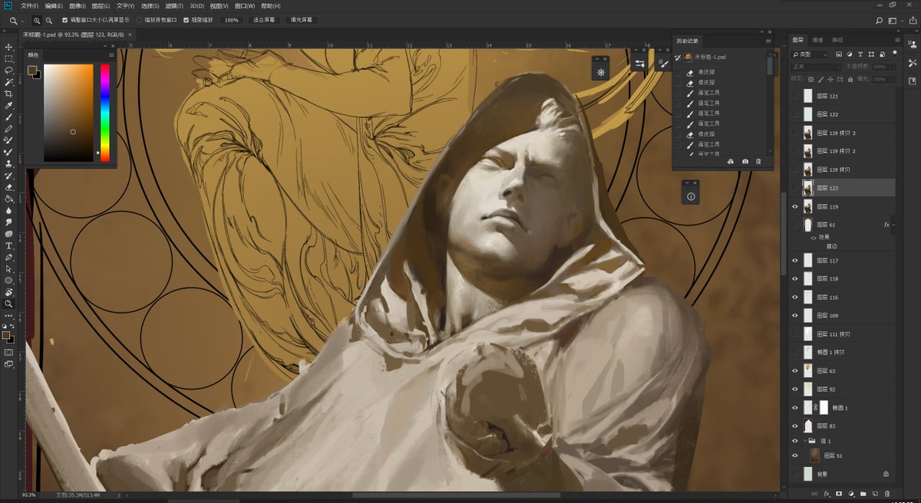The height and width of the screenshot is (503, 921).
Task: Hide layer 图层 117
Action: pyautogui.click(x=795, y=261)
